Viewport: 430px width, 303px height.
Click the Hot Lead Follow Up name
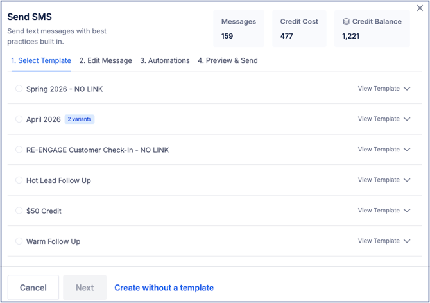coord(58,180)
